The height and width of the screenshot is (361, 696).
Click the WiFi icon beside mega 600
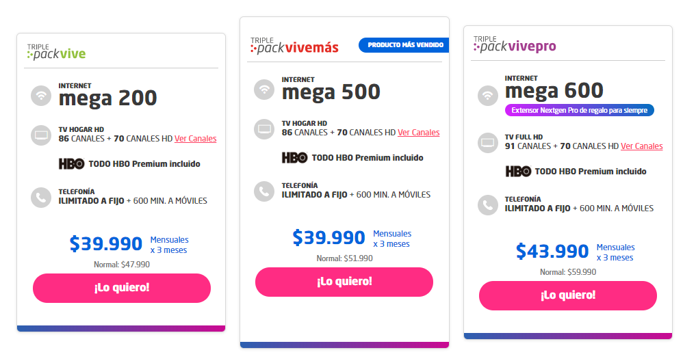[x=488, y=95]
